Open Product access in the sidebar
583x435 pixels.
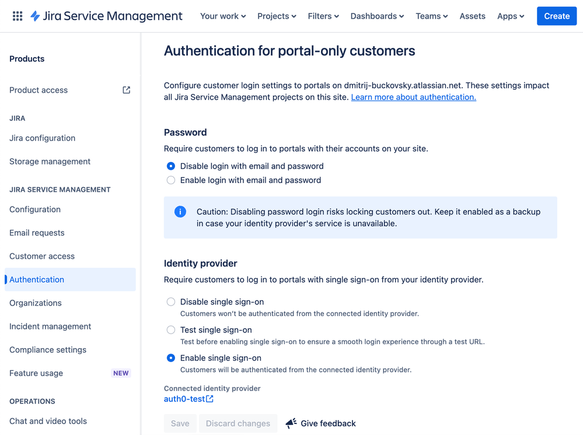[x=70, y=90]
